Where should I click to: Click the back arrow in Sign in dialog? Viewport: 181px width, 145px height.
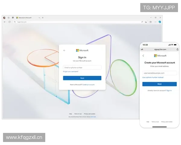click(64, 50)
